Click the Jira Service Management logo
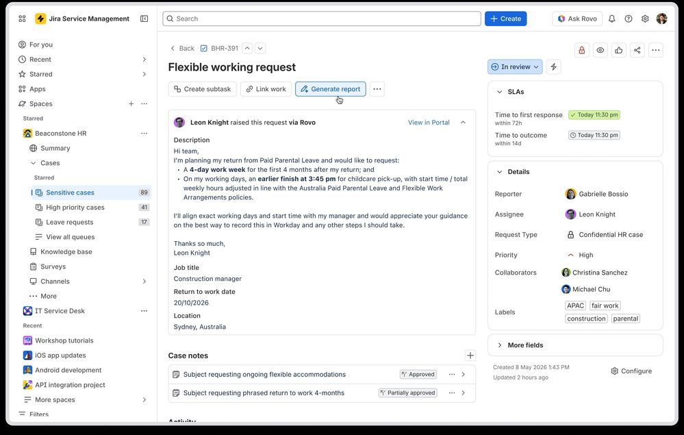 (x=40, y=18)
